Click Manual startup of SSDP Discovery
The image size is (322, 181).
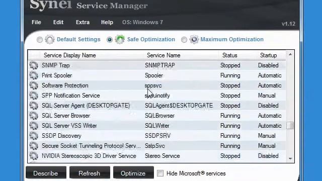(x=267, y=136)
